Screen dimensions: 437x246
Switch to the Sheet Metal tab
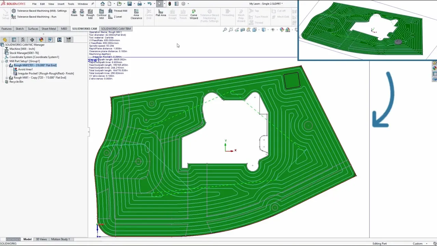(48, 29)
